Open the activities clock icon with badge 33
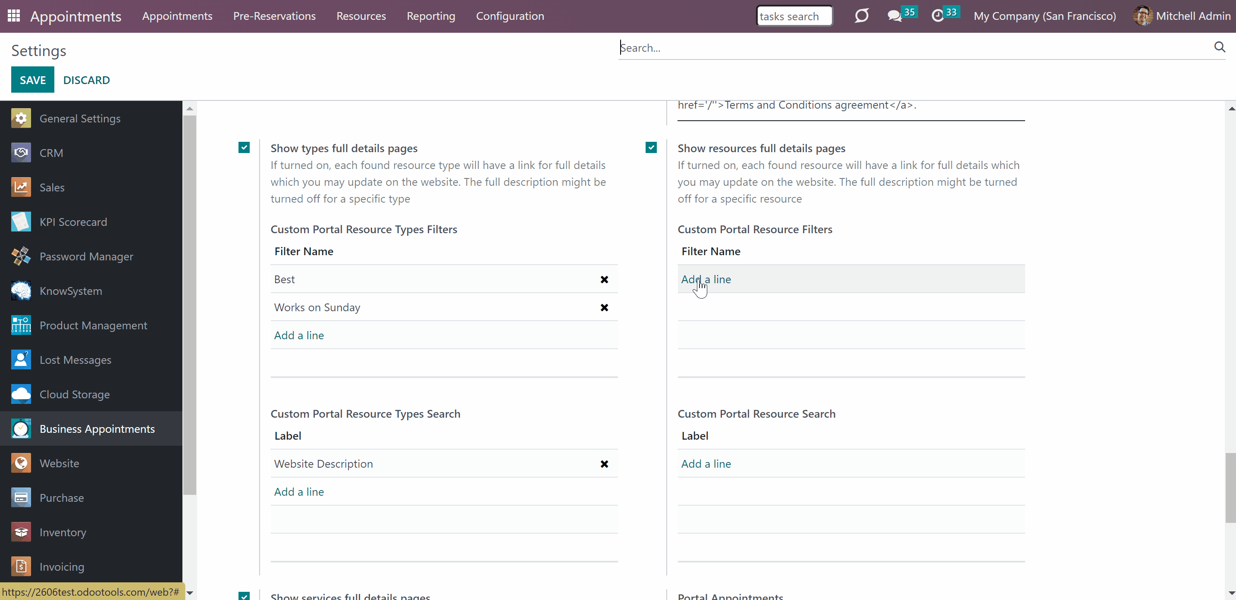The height and width of the screenshot is (600, 1236). coord(938,16)
